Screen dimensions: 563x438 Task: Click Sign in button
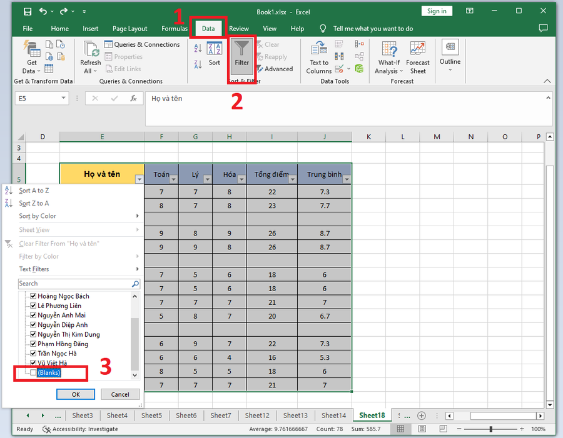437,11
